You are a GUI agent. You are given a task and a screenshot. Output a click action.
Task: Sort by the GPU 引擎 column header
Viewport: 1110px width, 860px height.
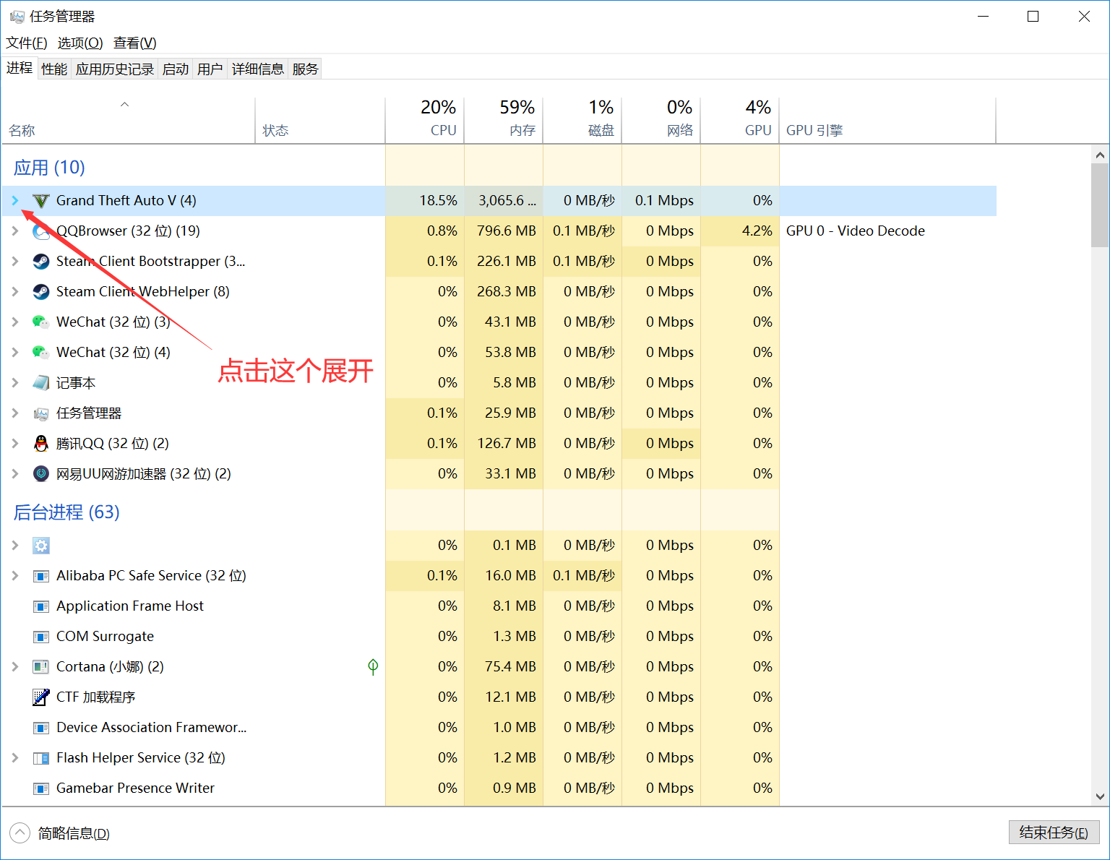click(x=887, y=120)
